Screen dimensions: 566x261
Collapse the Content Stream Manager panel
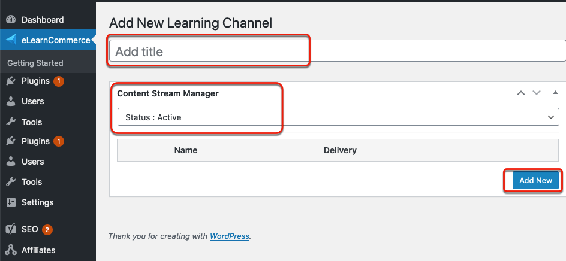[556, 93]
